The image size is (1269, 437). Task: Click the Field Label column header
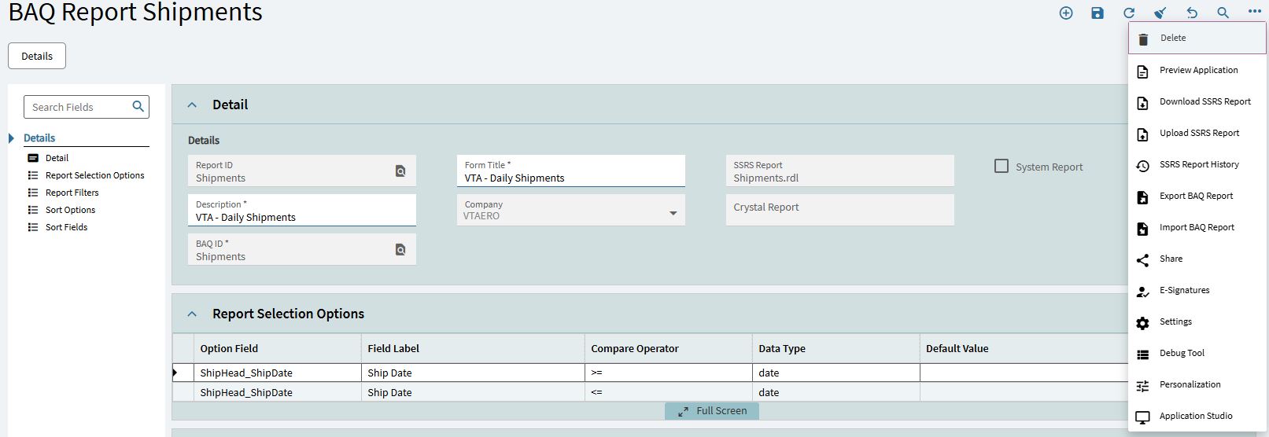tap(472, 348)
